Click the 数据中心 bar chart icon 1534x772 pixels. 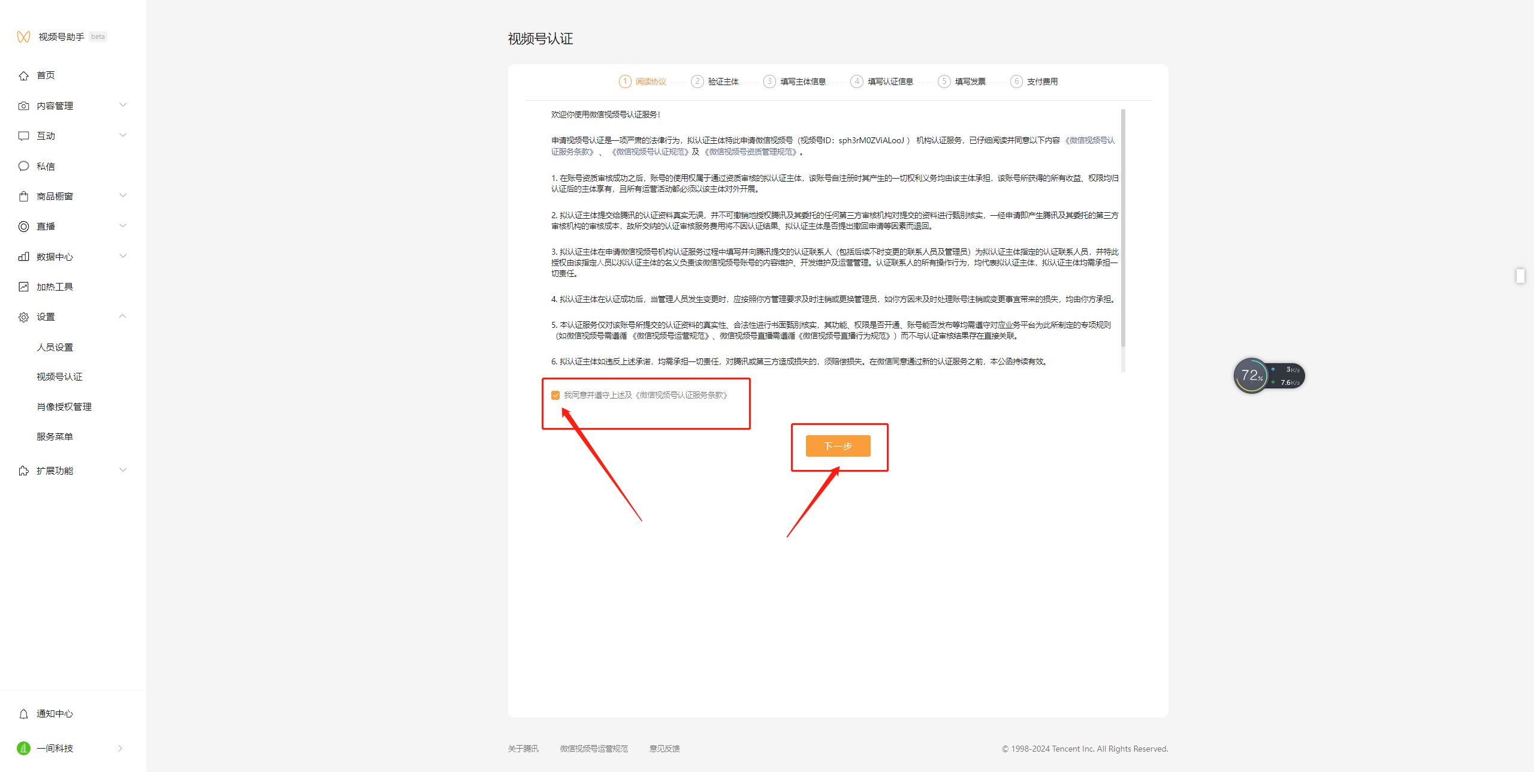(x=23, y=257)
